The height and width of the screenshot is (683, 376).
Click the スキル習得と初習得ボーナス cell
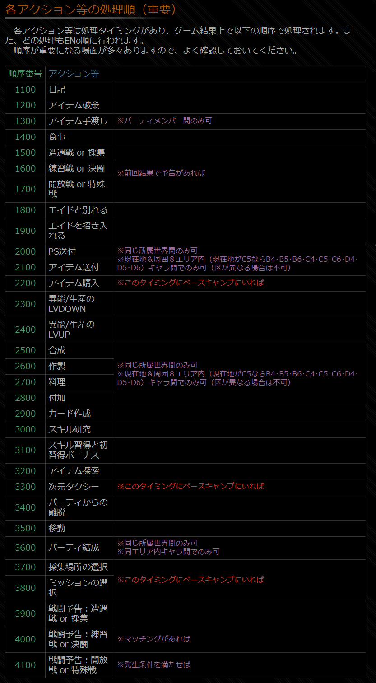click(x=79, y=451)
